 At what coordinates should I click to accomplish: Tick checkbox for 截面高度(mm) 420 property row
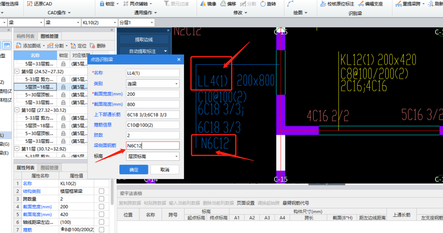coord(101,214)
